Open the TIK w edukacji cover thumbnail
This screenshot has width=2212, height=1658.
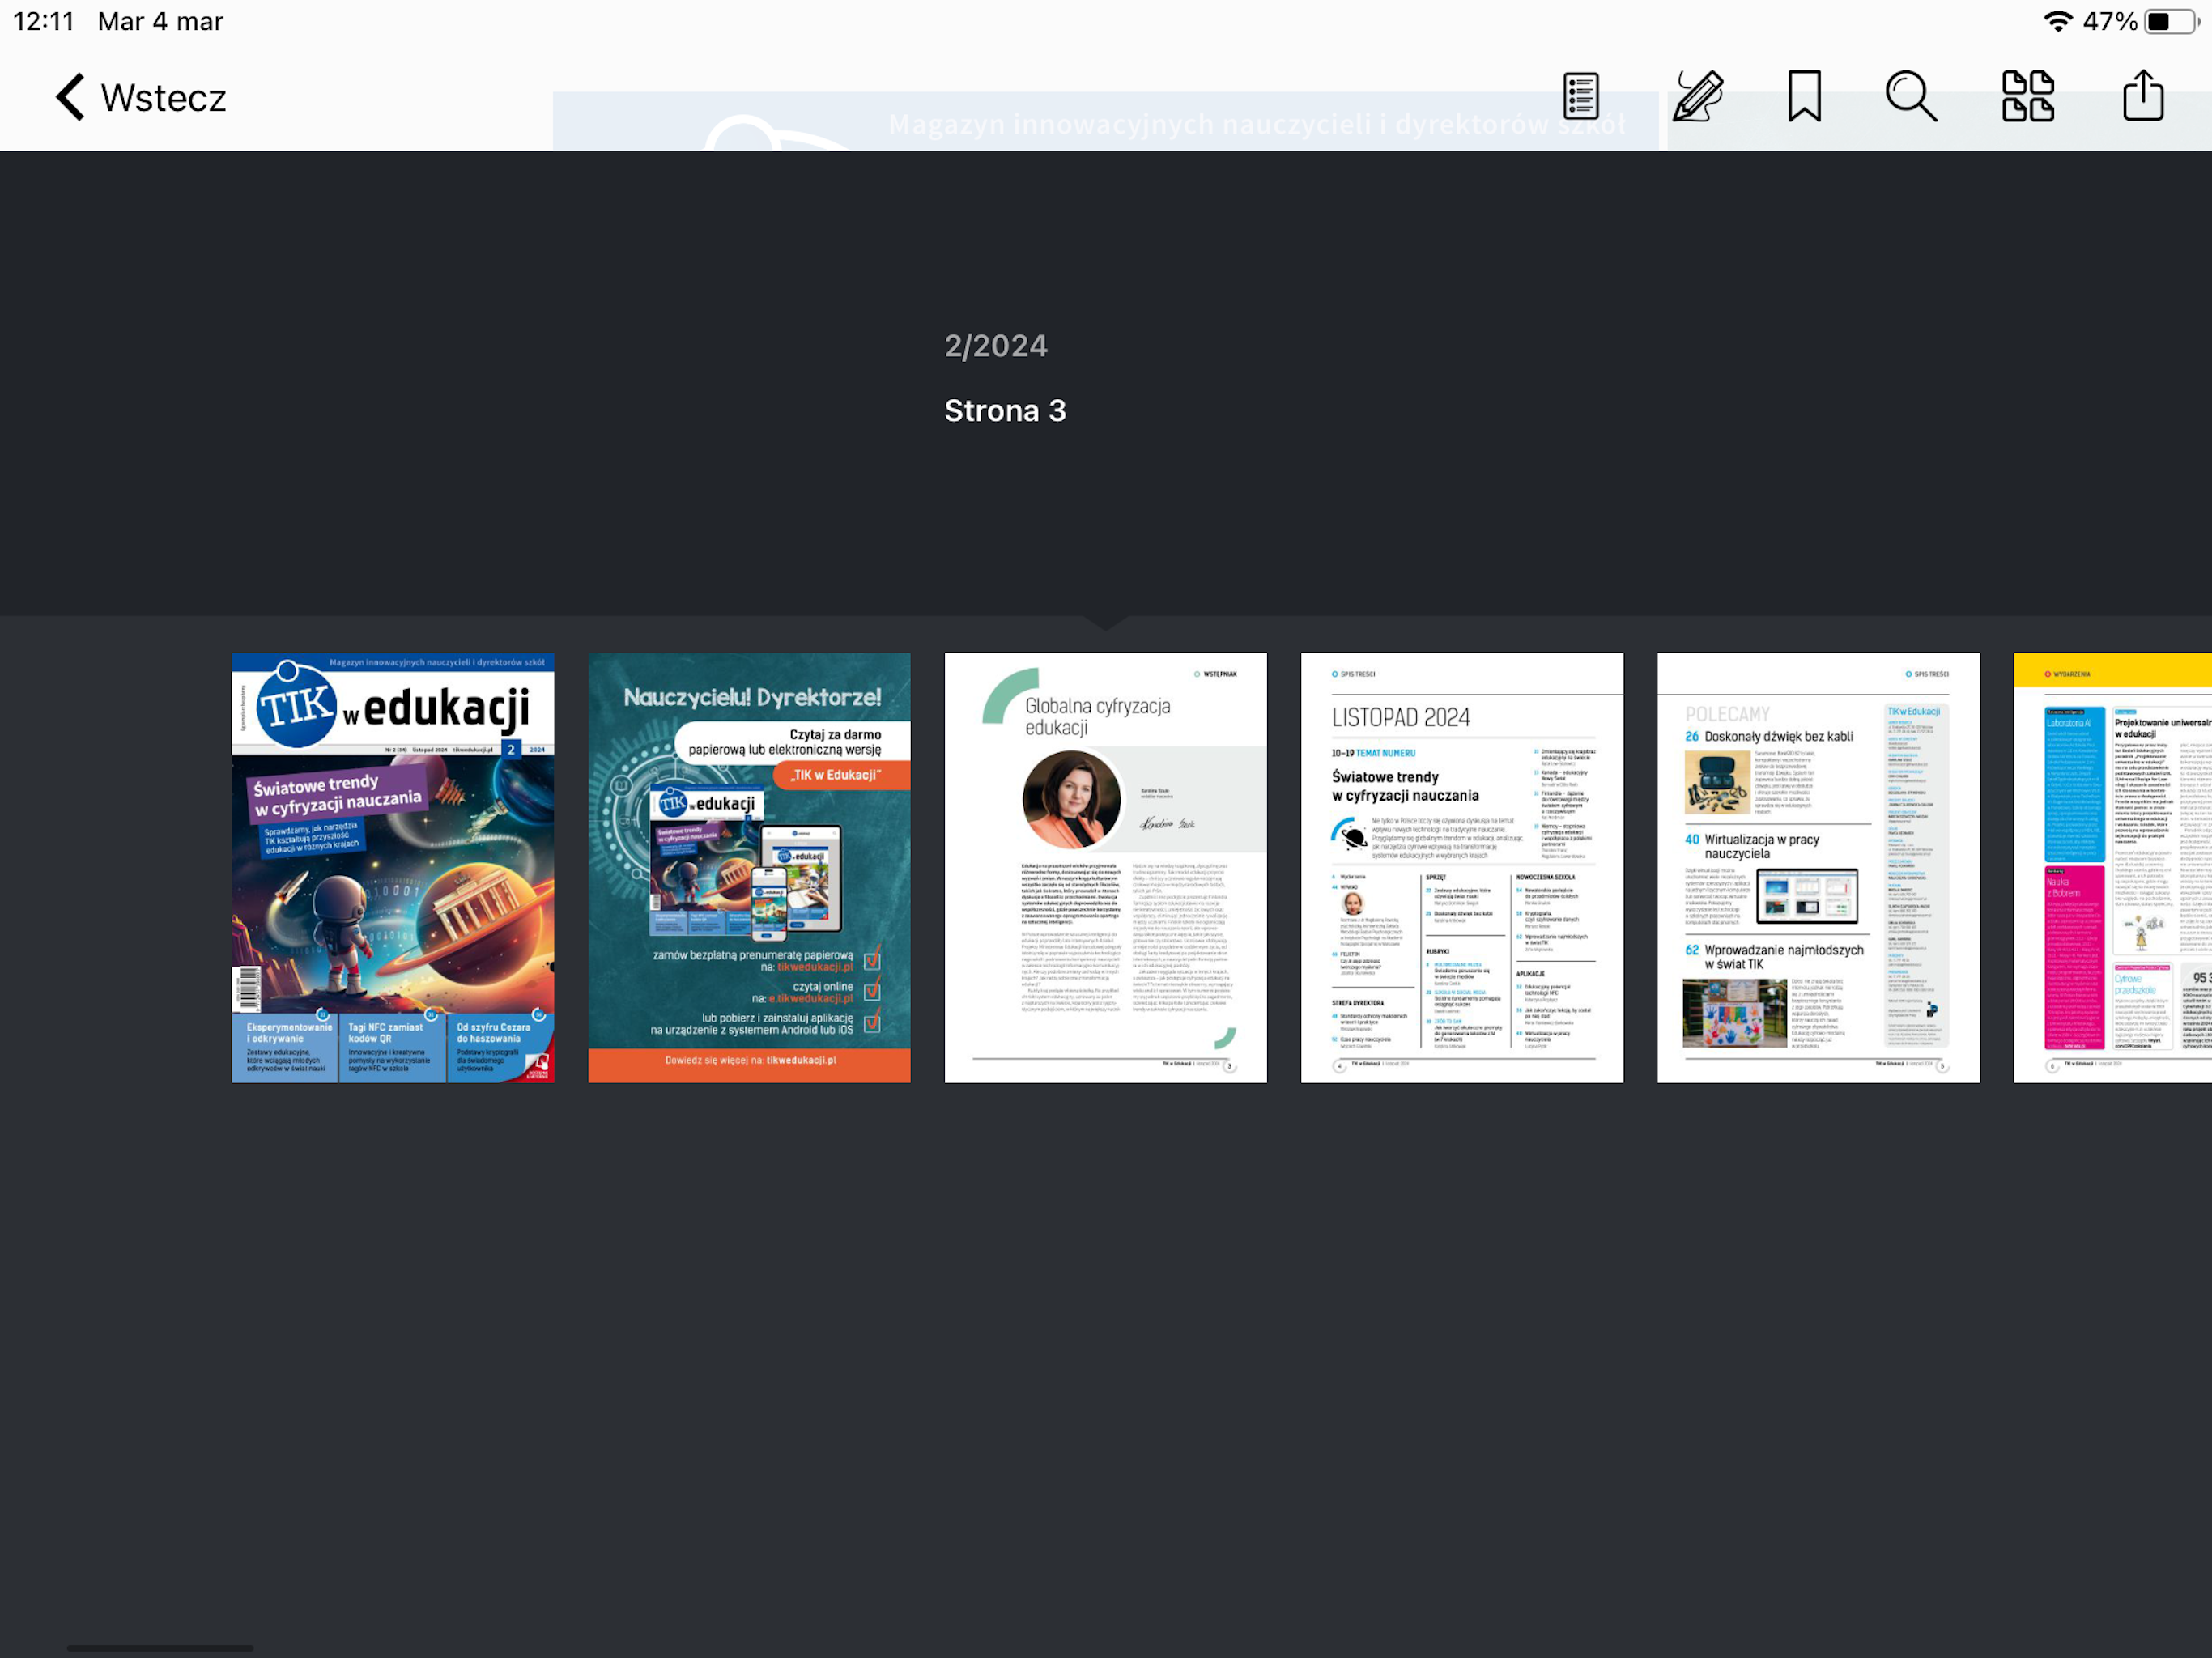click(x=393, y=868)
